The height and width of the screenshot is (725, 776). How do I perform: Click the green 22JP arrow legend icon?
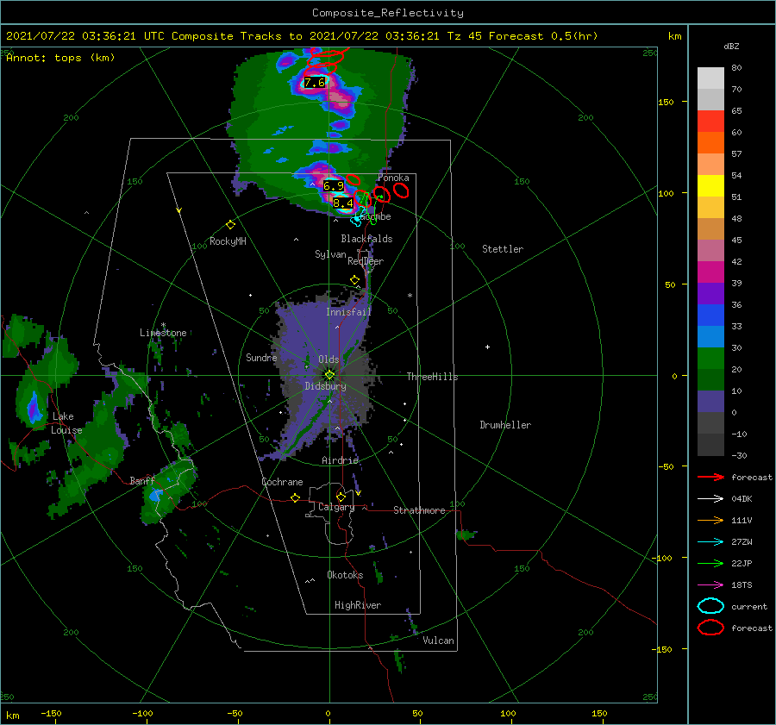point(711,563)
